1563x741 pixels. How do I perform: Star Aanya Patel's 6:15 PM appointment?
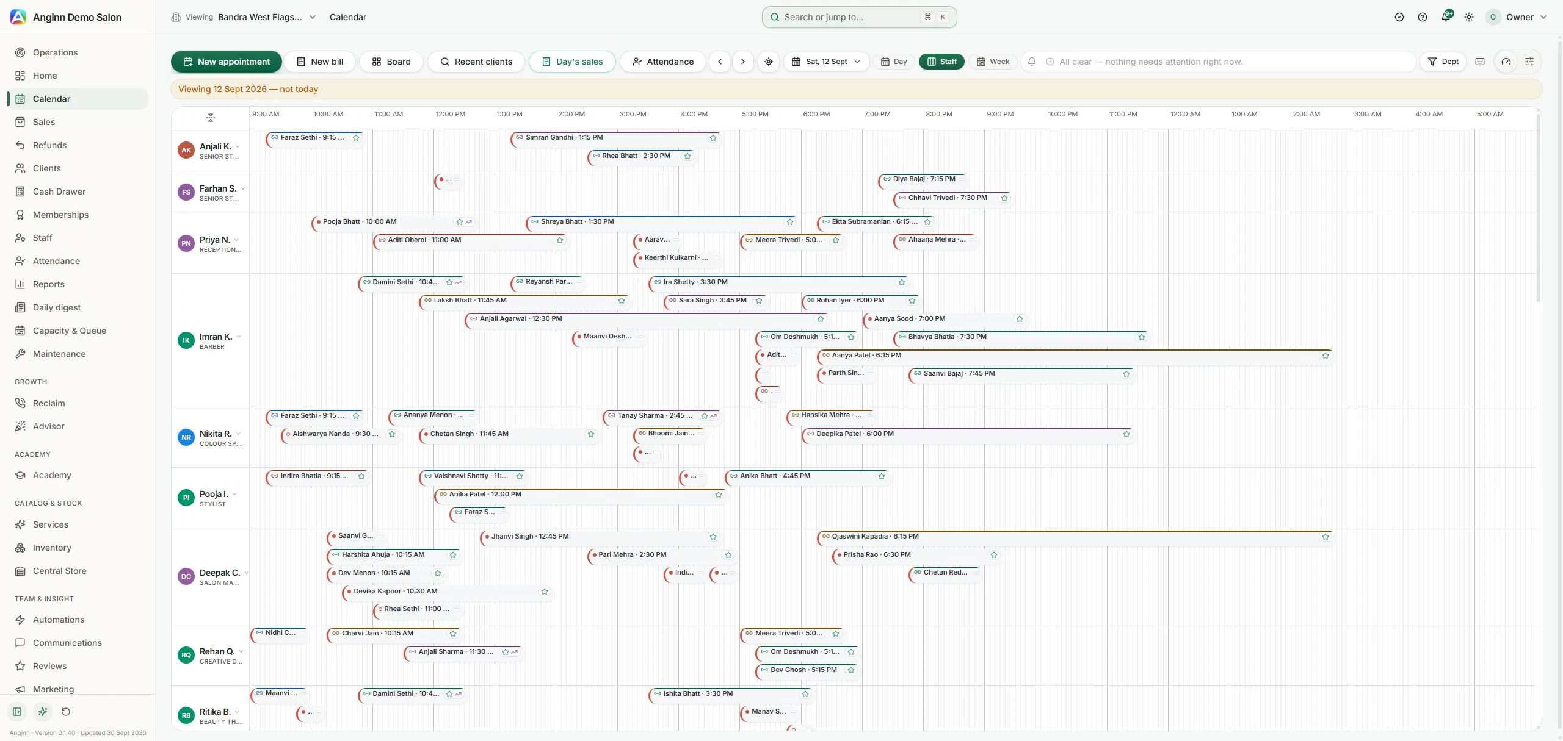pyautogui.click(x=1325, y=356)
